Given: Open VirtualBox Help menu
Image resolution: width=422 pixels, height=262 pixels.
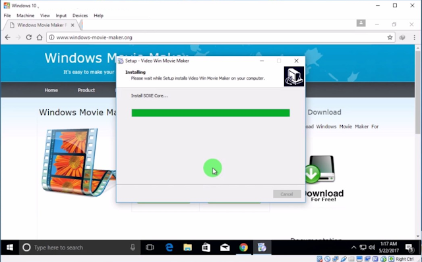Looking at the screenshot, I should click(x=98, y=16).
